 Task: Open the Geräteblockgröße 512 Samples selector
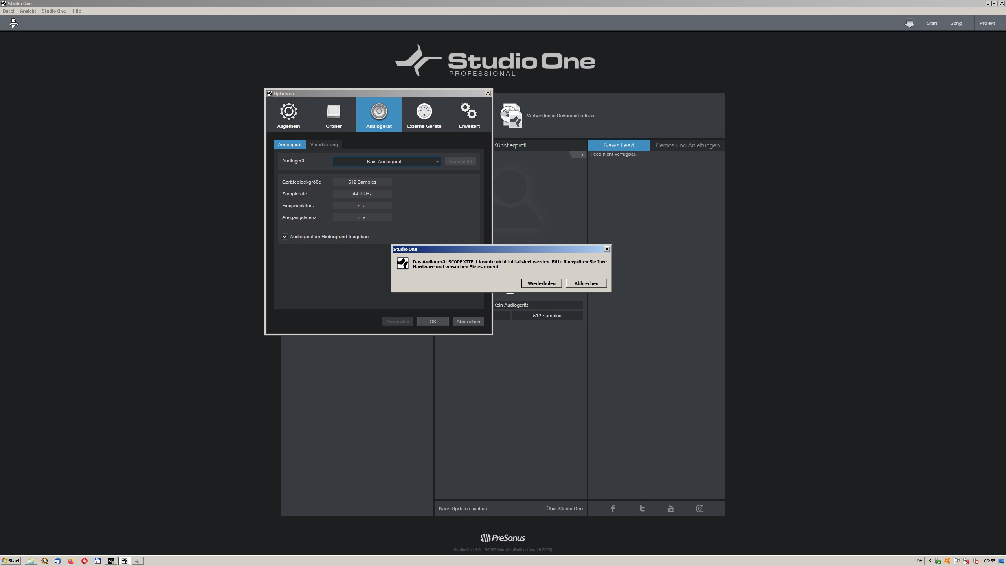(x=362, y=182)
